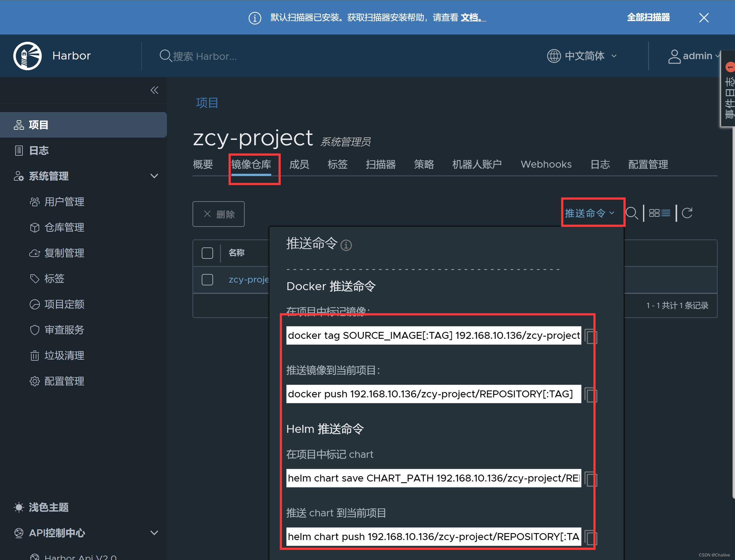The width and height of the screenshot is (735, 560).
Task: Click the admin user avatar icon
Action: click(x=674, y=56)
